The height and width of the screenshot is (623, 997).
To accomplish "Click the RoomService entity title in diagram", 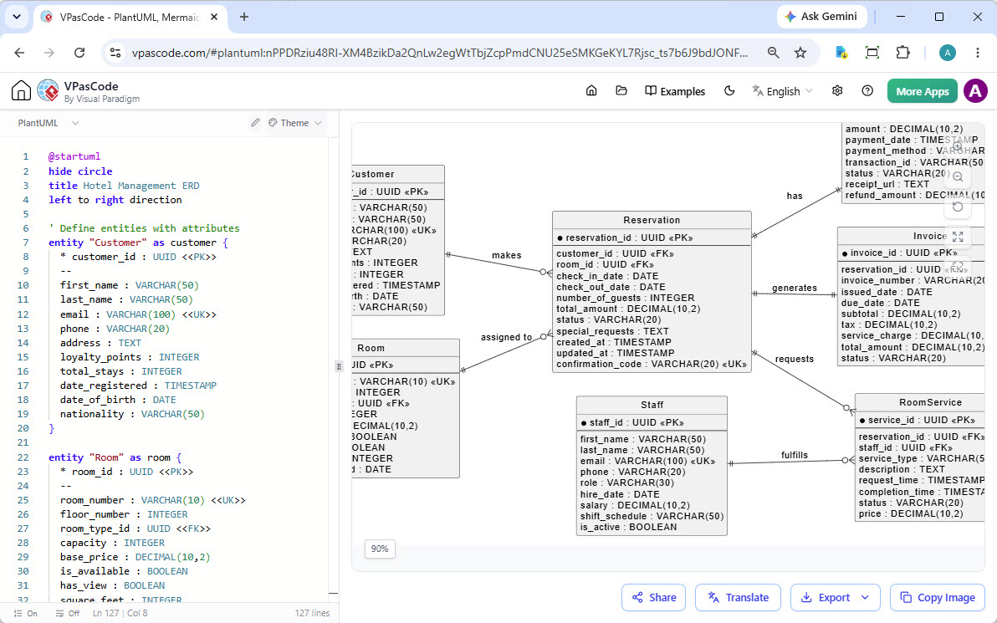I will (930, 401).
